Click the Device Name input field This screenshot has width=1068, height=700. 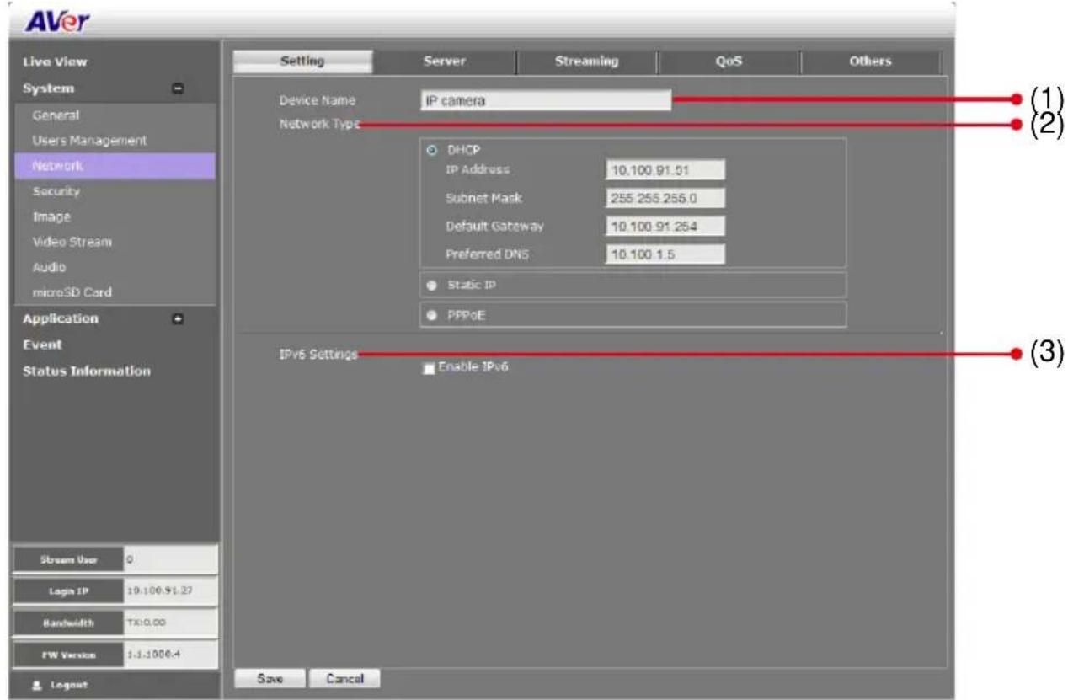point(545,101)
